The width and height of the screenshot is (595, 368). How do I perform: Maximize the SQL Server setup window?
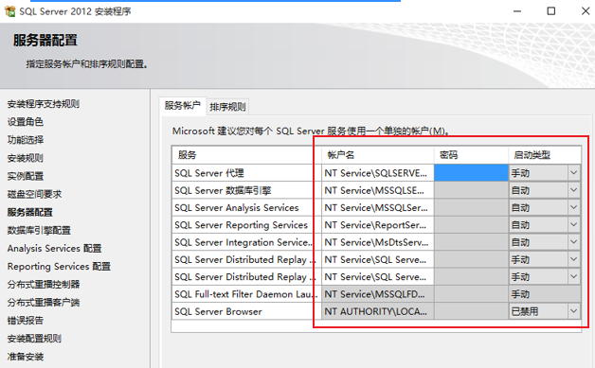click(551, 11)
